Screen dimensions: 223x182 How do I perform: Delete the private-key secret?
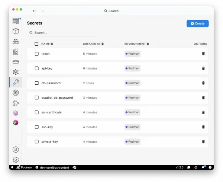(x=203, y=142)
